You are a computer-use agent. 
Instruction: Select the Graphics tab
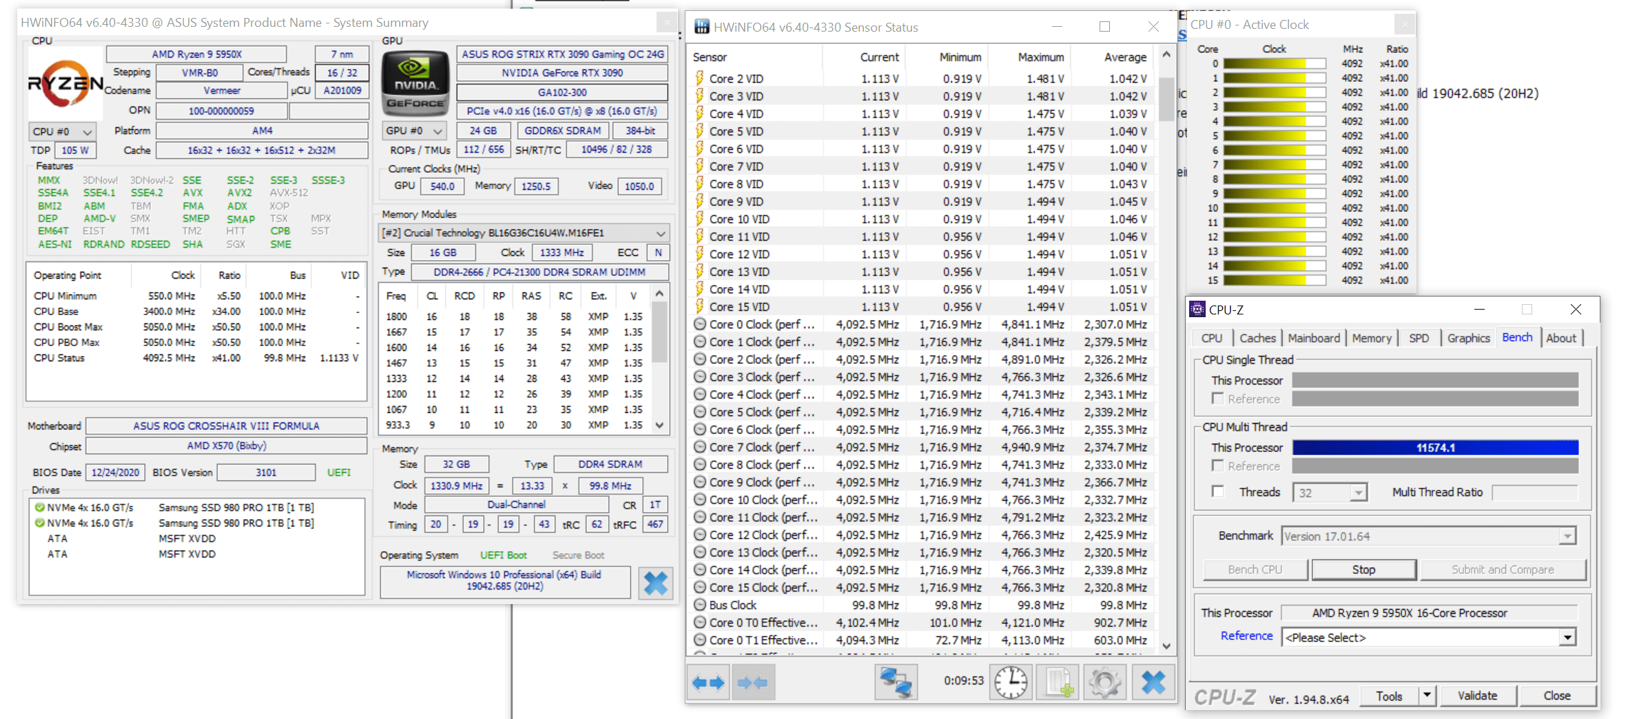tap(1468, 338)
